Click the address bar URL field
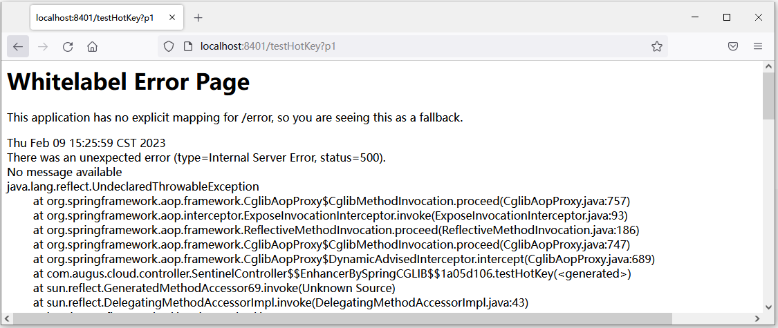This screenshot has height=328, width=778. pyautogui.click(x=415, y=46)
